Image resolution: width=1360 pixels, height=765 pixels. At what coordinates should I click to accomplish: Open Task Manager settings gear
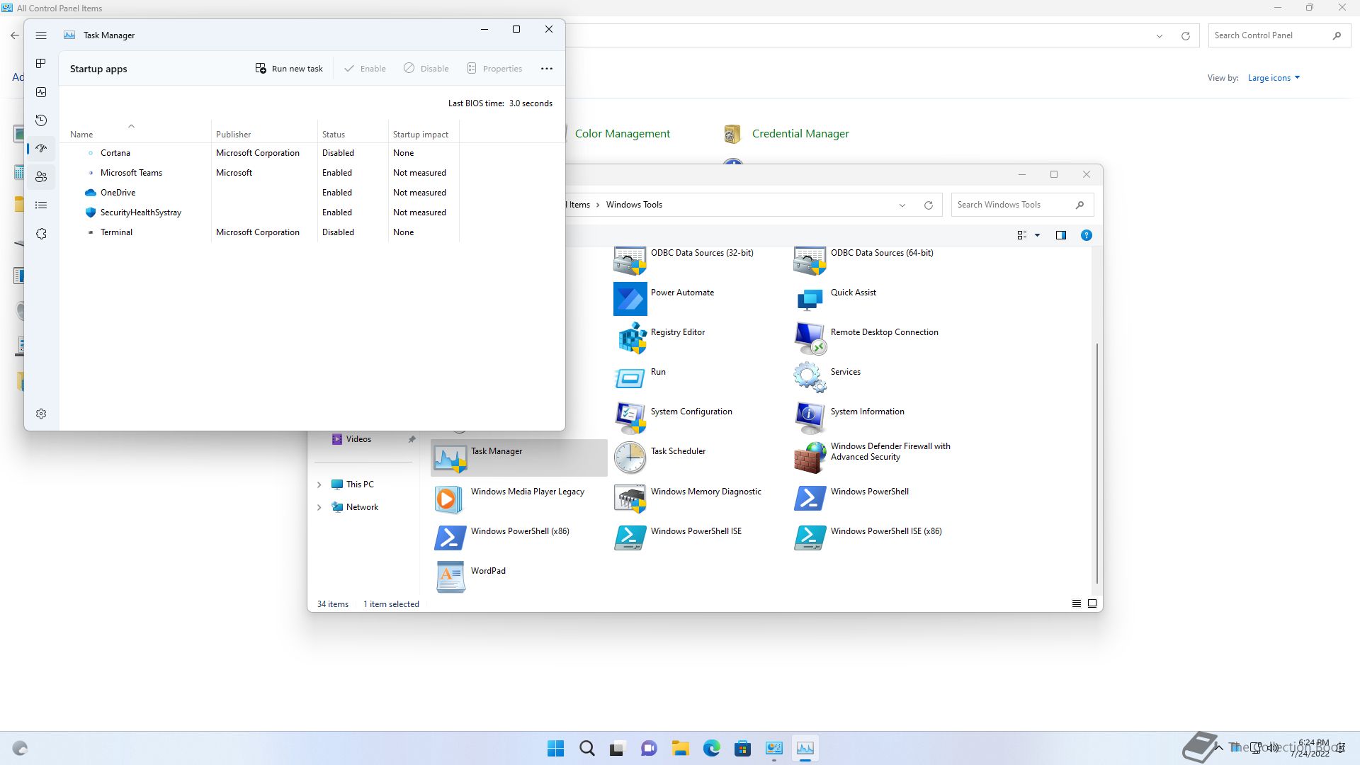pyautogui.click(x=41, y=414)
